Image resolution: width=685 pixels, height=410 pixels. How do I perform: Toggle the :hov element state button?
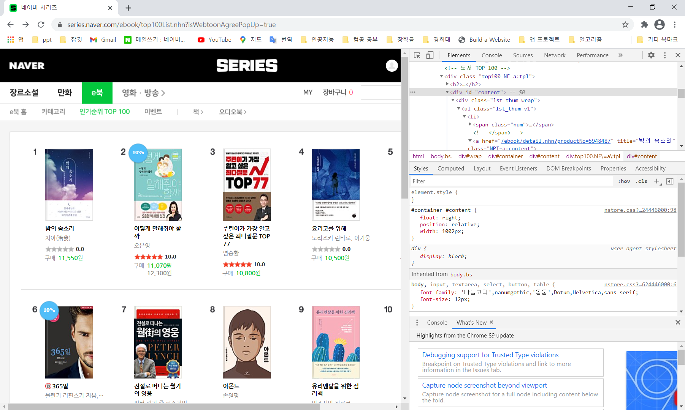[624, 181]
